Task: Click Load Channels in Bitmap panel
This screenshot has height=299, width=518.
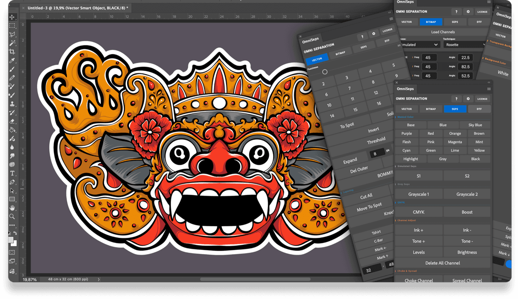Action: coord(442,32)
